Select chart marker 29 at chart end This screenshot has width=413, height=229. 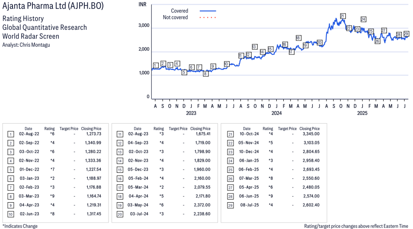(x=406, y=34)
